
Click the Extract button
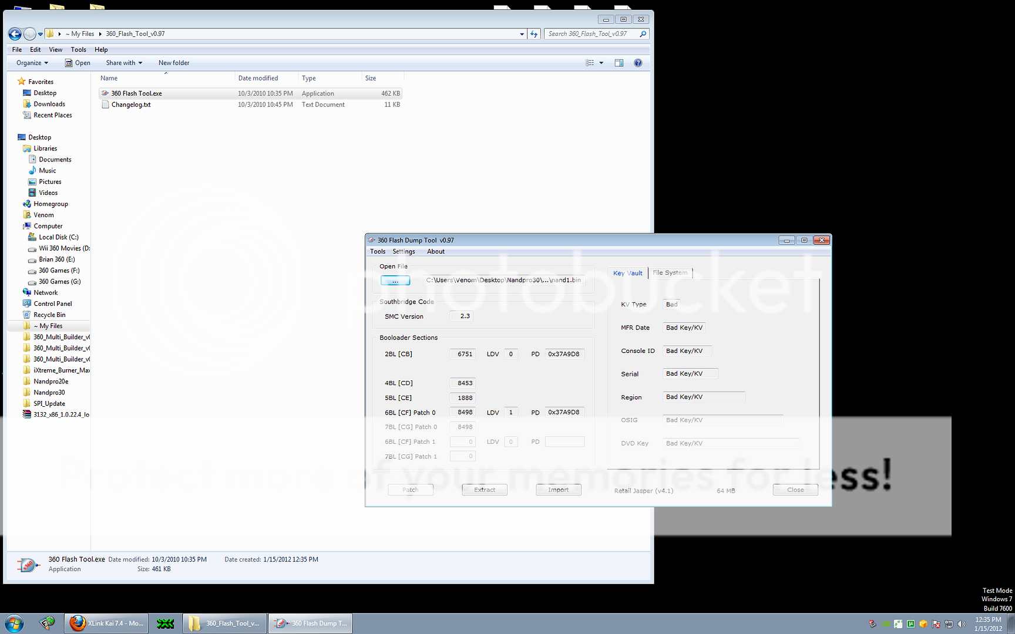(x=485, y=490)
